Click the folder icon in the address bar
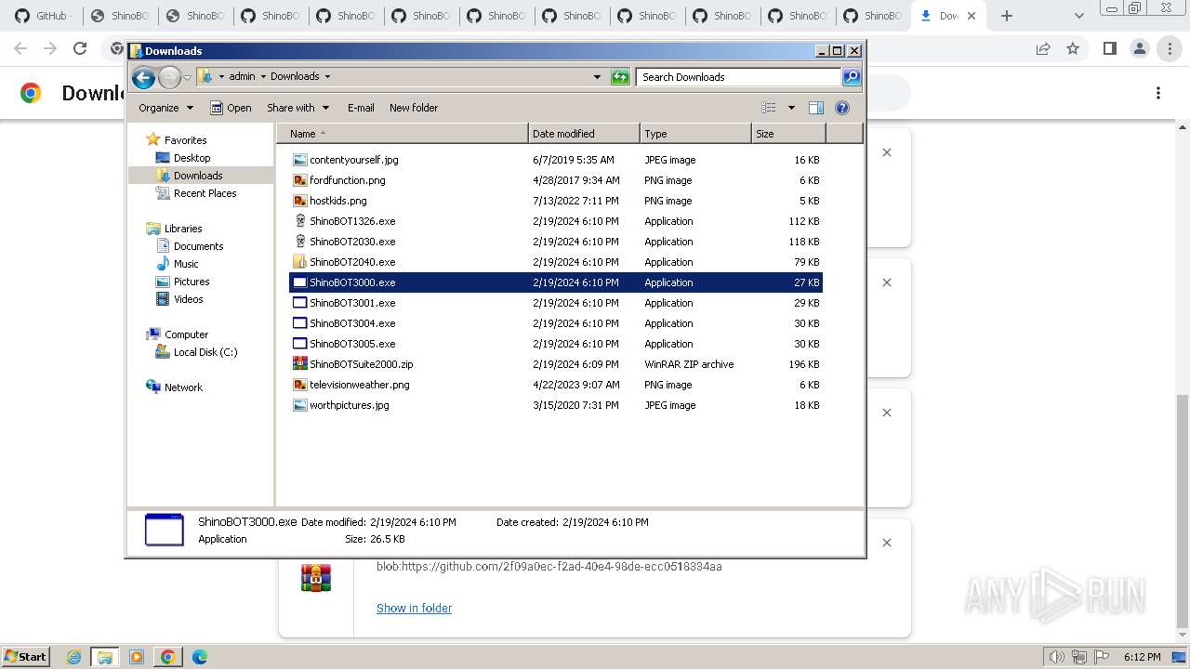This screenshot has height=669, width=1190. click(x=205, y=76)
